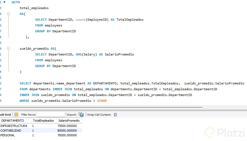Click the total_empleados CTE name line
Screen dimensions: 247x141
click(34, 8)
